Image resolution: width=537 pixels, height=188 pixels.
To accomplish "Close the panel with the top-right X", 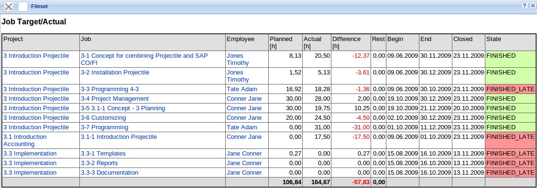I will pos(532,5).
